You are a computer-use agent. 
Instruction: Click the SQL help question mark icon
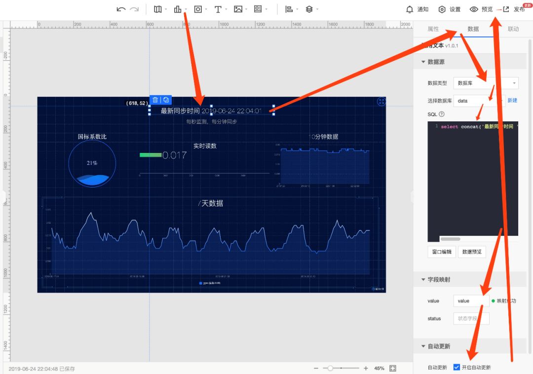pos(442,114)
